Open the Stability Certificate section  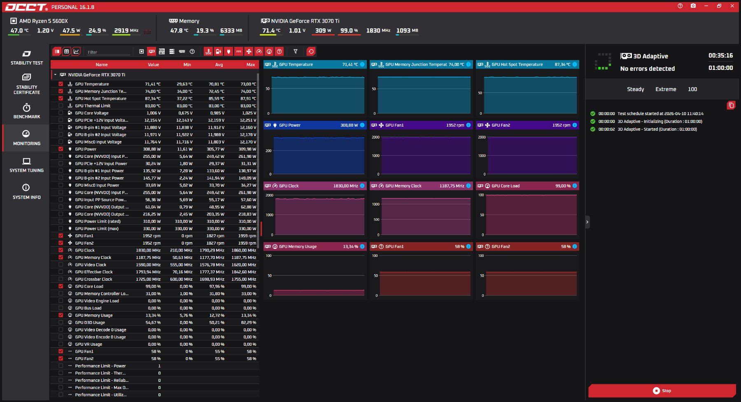point(26,84)
